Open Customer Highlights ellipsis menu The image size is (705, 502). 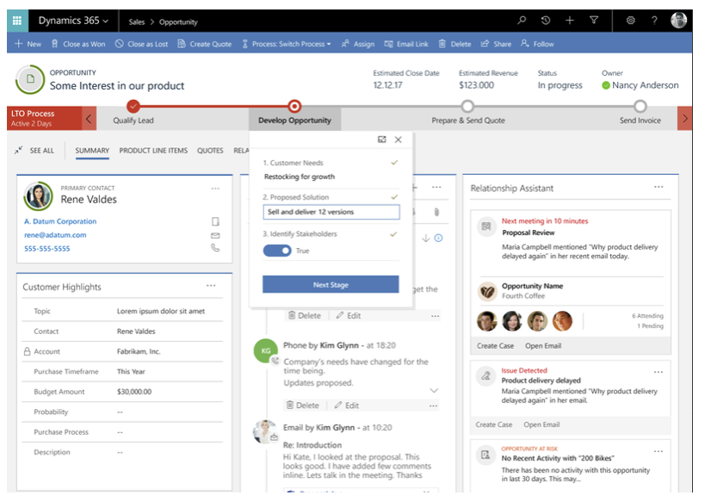coord(211,286)
